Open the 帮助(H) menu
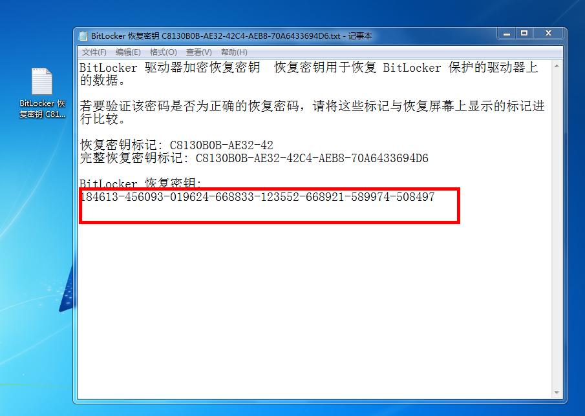Image resolution: width=585 pixels, height=416 pixels. (234, 52)
